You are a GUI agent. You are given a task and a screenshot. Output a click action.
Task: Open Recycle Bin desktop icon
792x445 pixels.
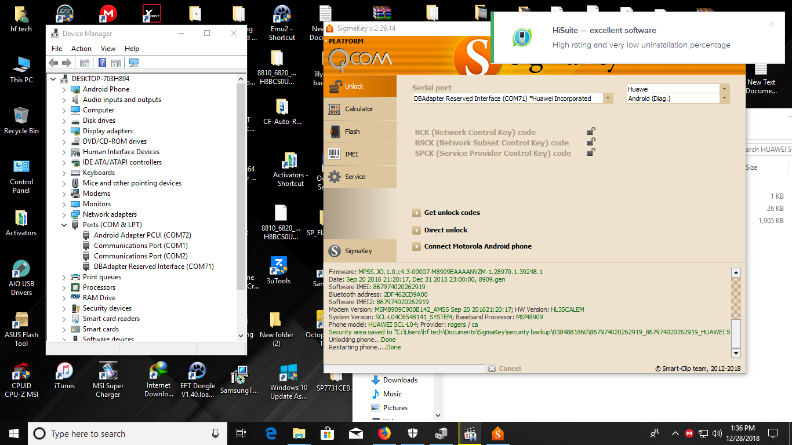click(x=21, y=121)
